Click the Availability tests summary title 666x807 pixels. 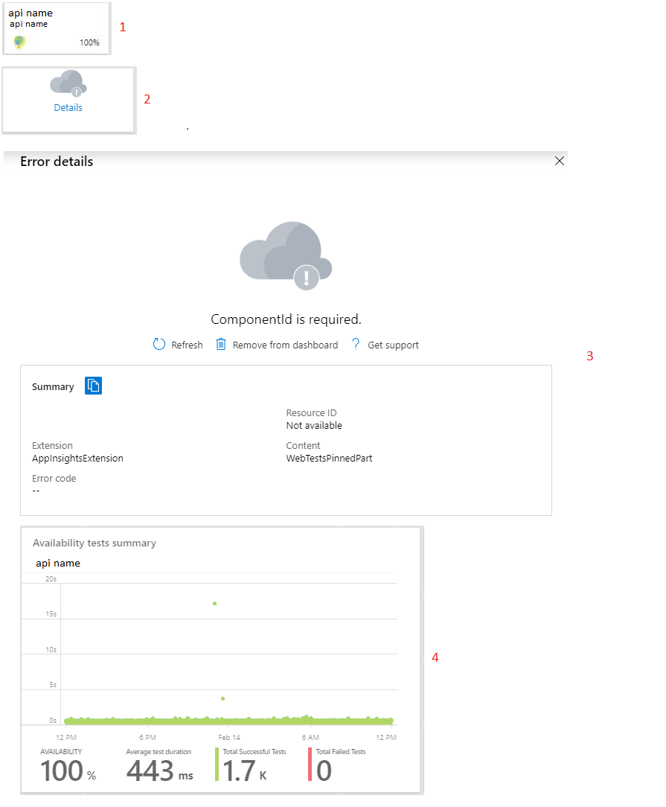95,543
